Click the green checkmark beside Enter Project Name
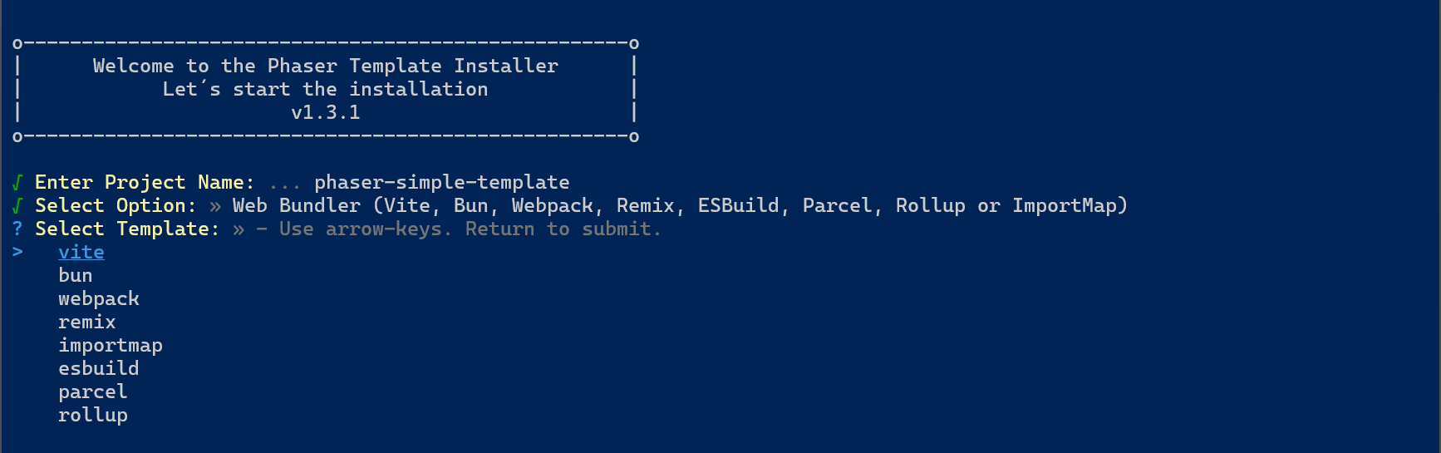Screen dimensions: 1441x453 17,182
